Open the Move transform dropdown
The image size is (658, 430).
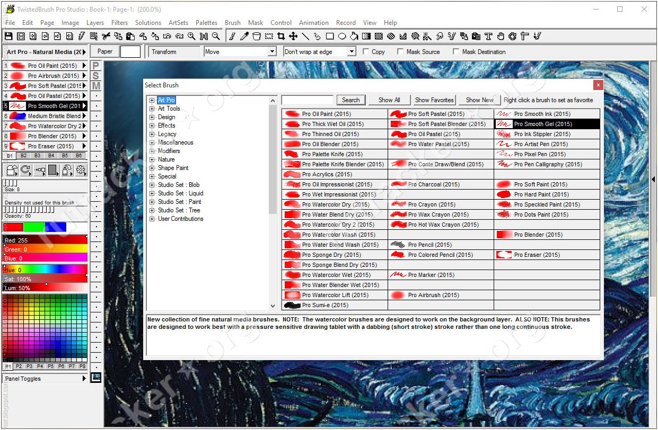click(272, 52)
